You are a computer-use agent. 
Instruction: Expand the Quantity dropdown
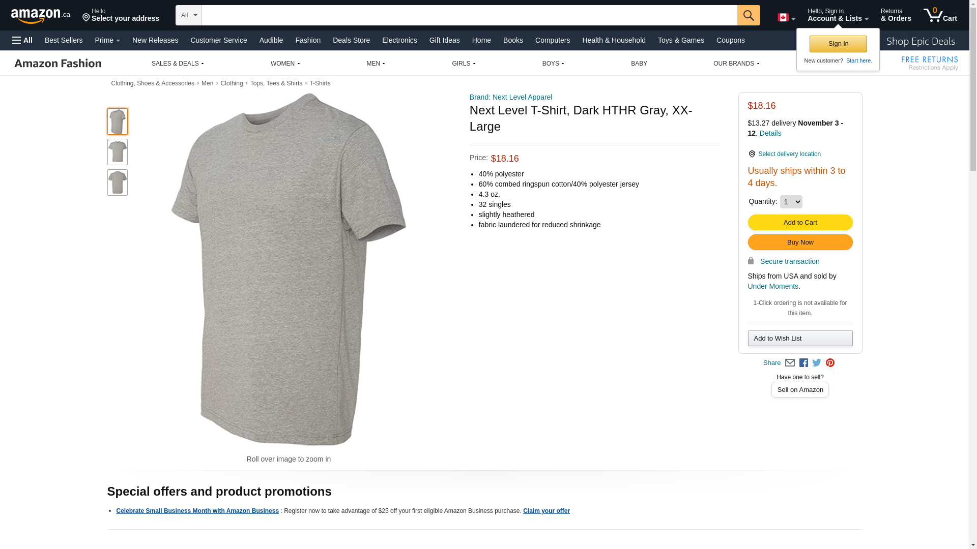(791, 202)
